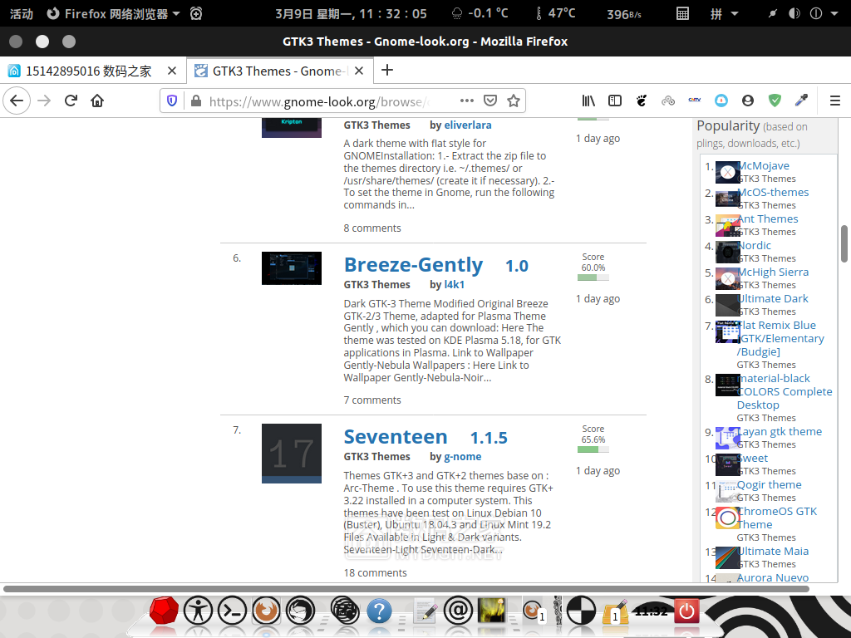Reload the current page
Viewport: 851px width, 638px height.
[x=71, y=101]
